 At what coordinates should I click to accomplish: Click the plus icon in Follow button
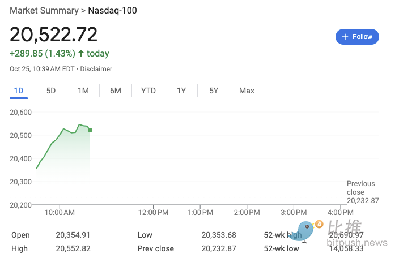345,37
